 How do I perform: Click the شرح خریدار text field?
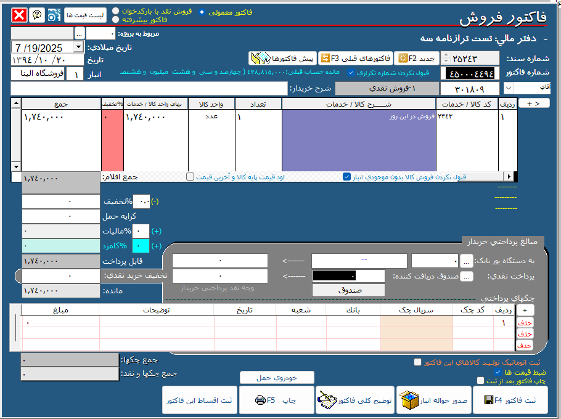[x=148, y=89]
